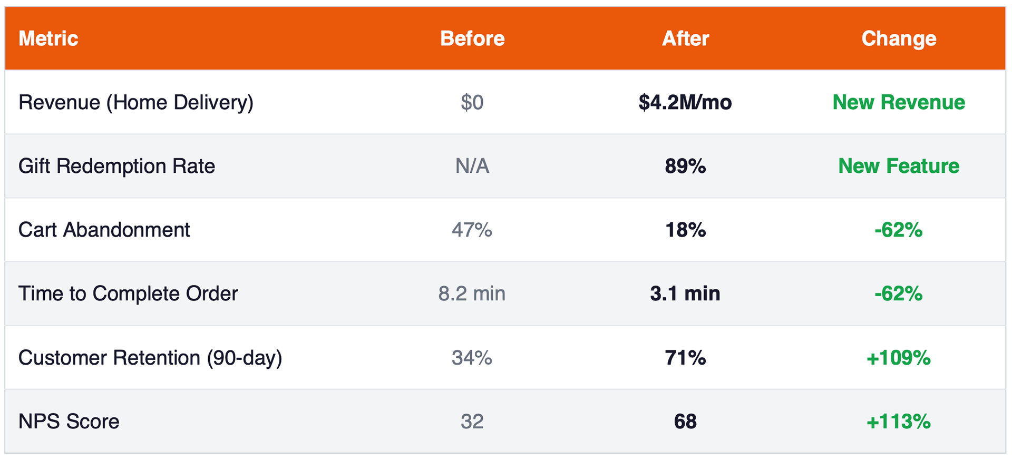Select the Time to Complete Order label

click(x=128, y=293)
